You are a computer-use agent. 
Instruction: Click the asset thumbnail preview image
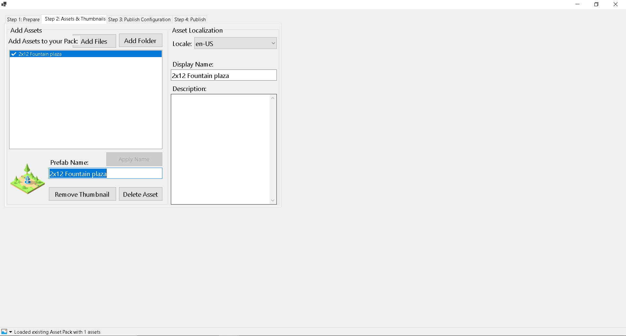27,178
